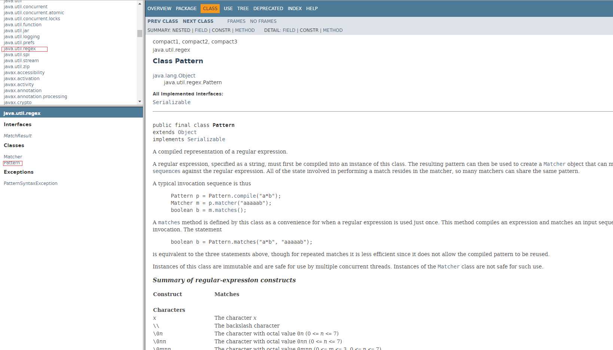Viewport: 613px width, 350px height.
Task: Open the INDEX navigation item
Action: point(295,8)
